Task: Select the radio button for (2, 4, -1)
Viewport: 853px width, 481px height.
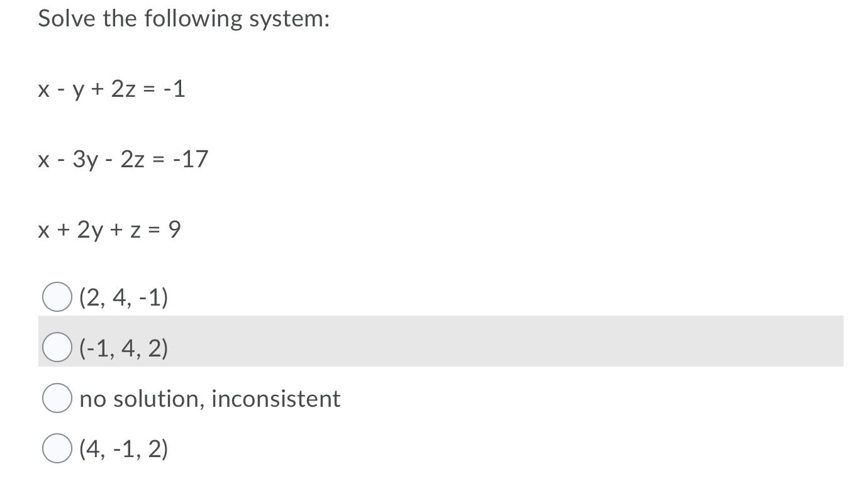Action: [x=57, y=297]
